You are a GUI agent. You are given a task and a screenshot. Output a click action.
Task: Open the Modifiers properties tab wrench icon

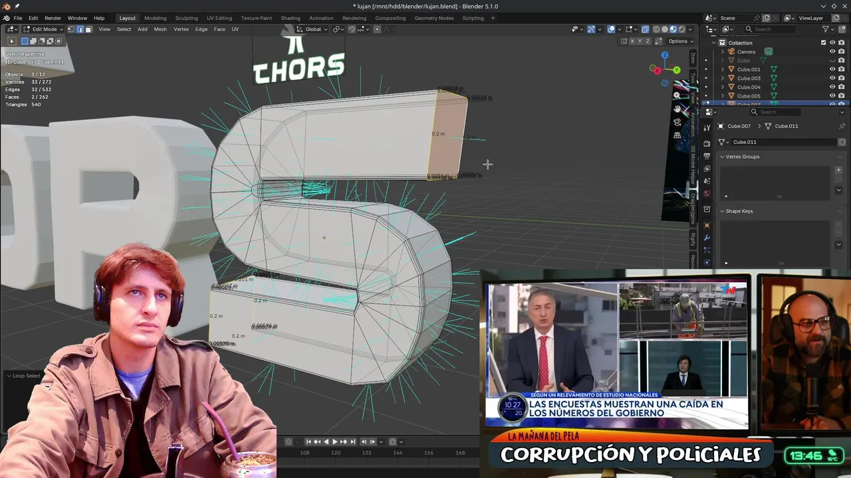(x=707, y=238)
